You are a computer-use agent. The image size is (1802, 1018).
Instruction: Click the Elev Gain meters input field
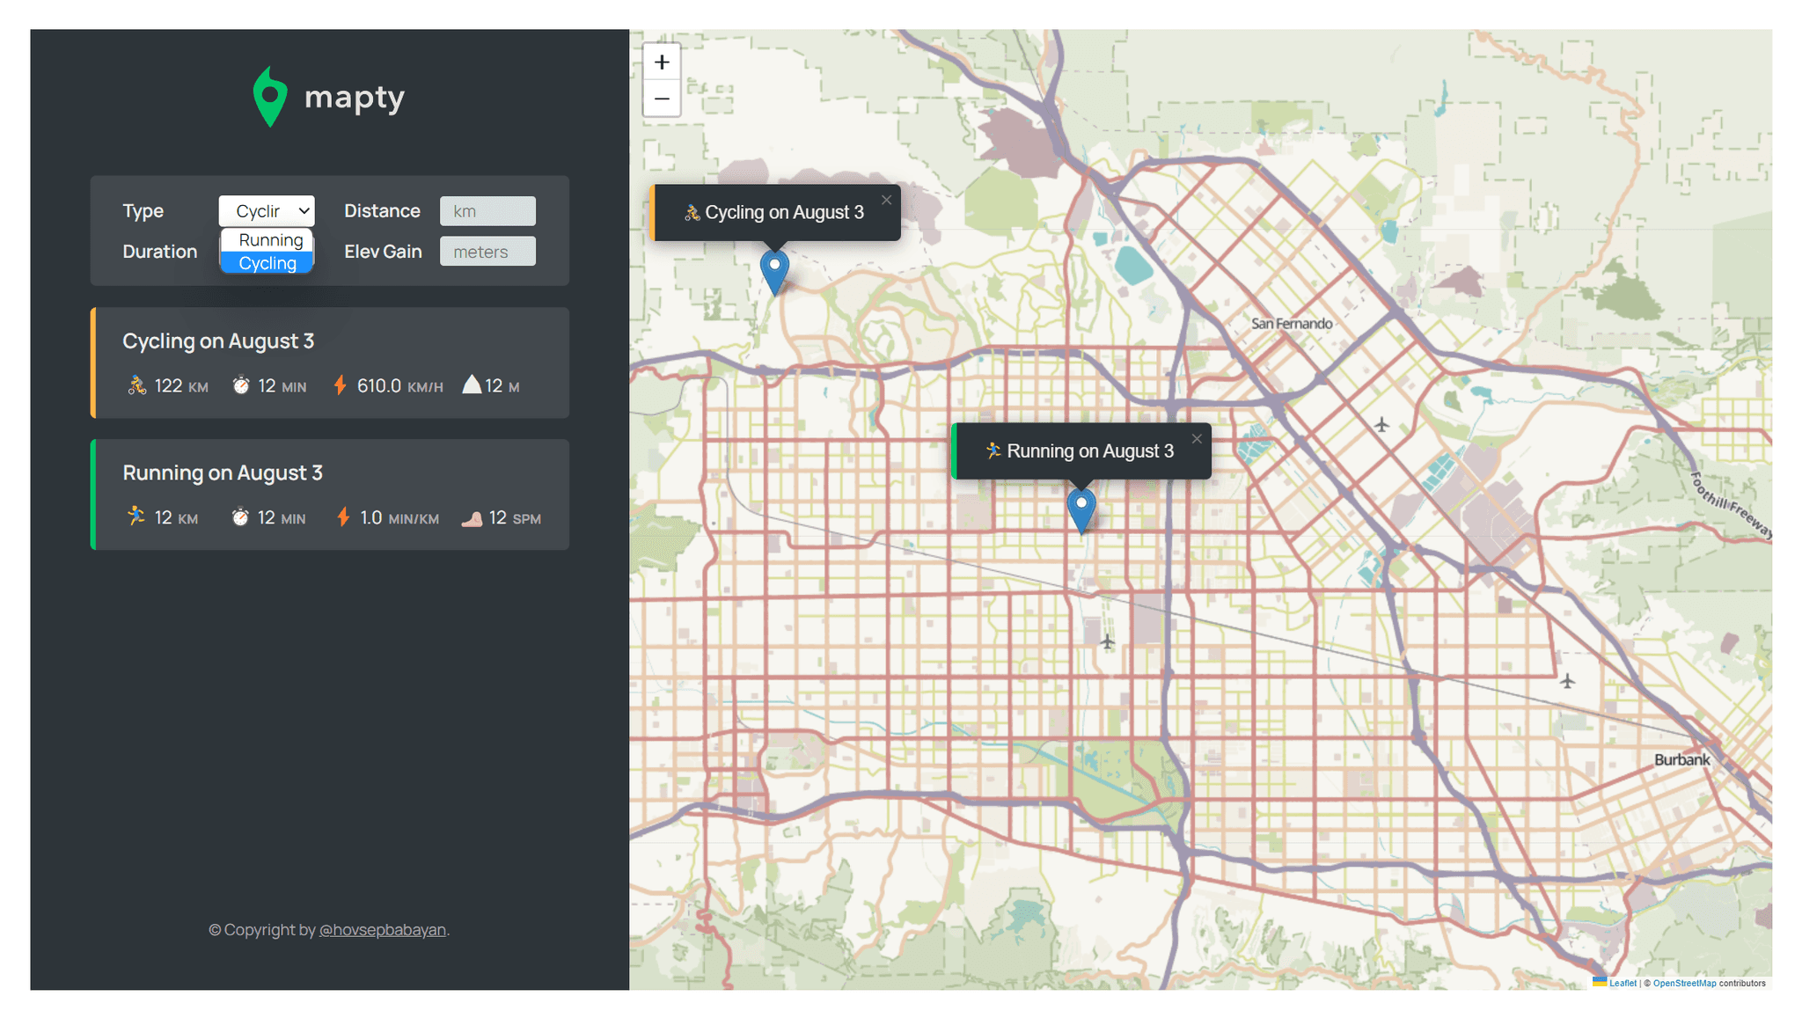coord(487,252)
